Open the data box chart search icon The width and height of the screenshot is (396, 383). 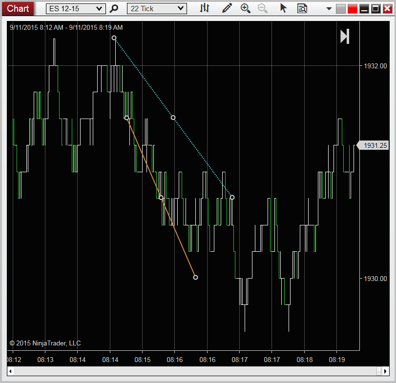click(x=302, y=9)
